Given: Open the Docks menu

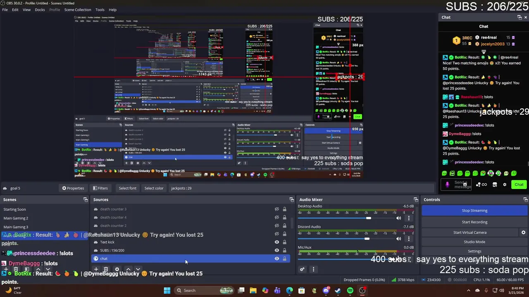Looking at the screenshot, I should pos(40,9).
